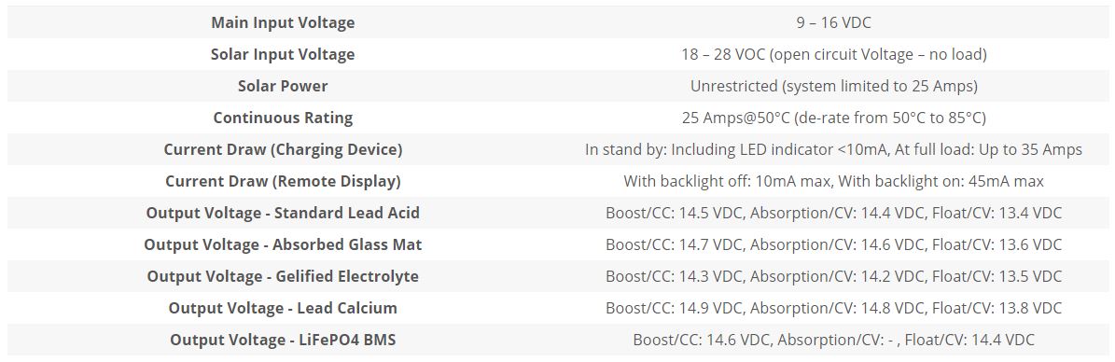Click Output Voltage - Standard Lead Acid label
Viewport: 1115px width, 362px height.
tap(283, 213)
